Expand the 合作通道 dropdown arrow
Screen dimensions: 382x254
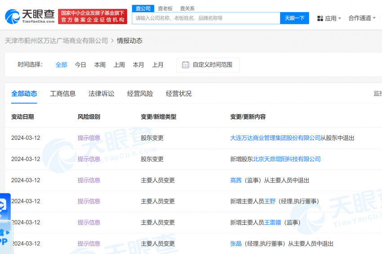(374, 18)
